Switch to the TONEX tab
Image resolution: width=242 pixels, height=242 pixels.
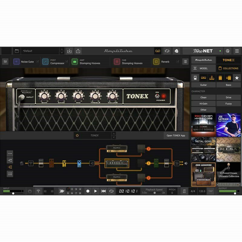click(228, 60)
